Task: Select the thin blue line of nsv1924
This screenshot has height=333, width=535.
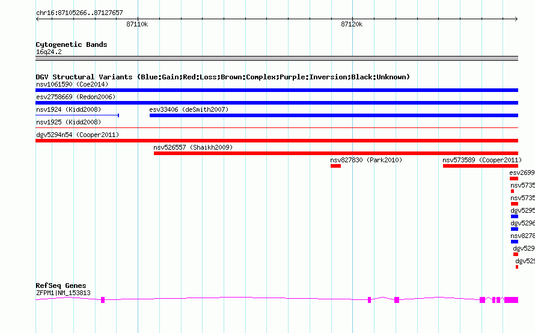Action: [77, 115]
